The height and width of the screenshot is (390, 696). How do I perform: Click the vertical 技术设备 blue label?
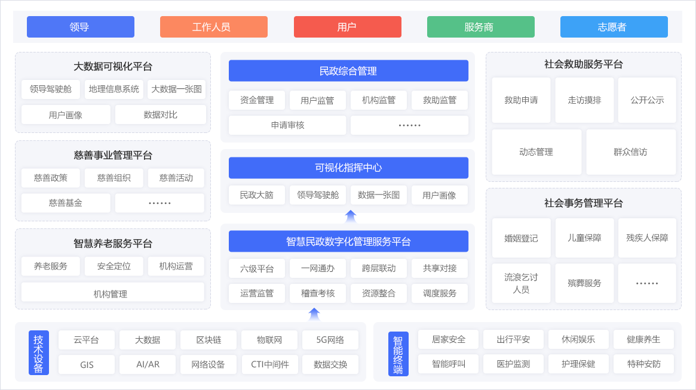click(39, 353)
